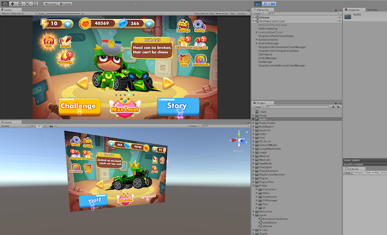Collapse the Prefab folder
Viewport: 387px width, 235px height.
[253, 185]
